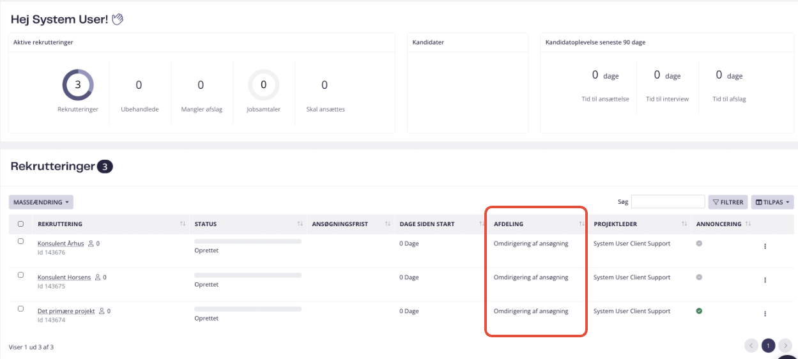Open the Tilpas dropdown
This screenshot has width=798, height=359.
point(772,202)
